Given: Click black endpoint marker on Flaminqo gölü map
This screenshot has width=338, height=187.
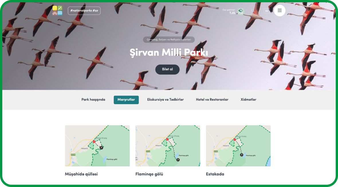Looking at the screenshot, I should [178, 160].
